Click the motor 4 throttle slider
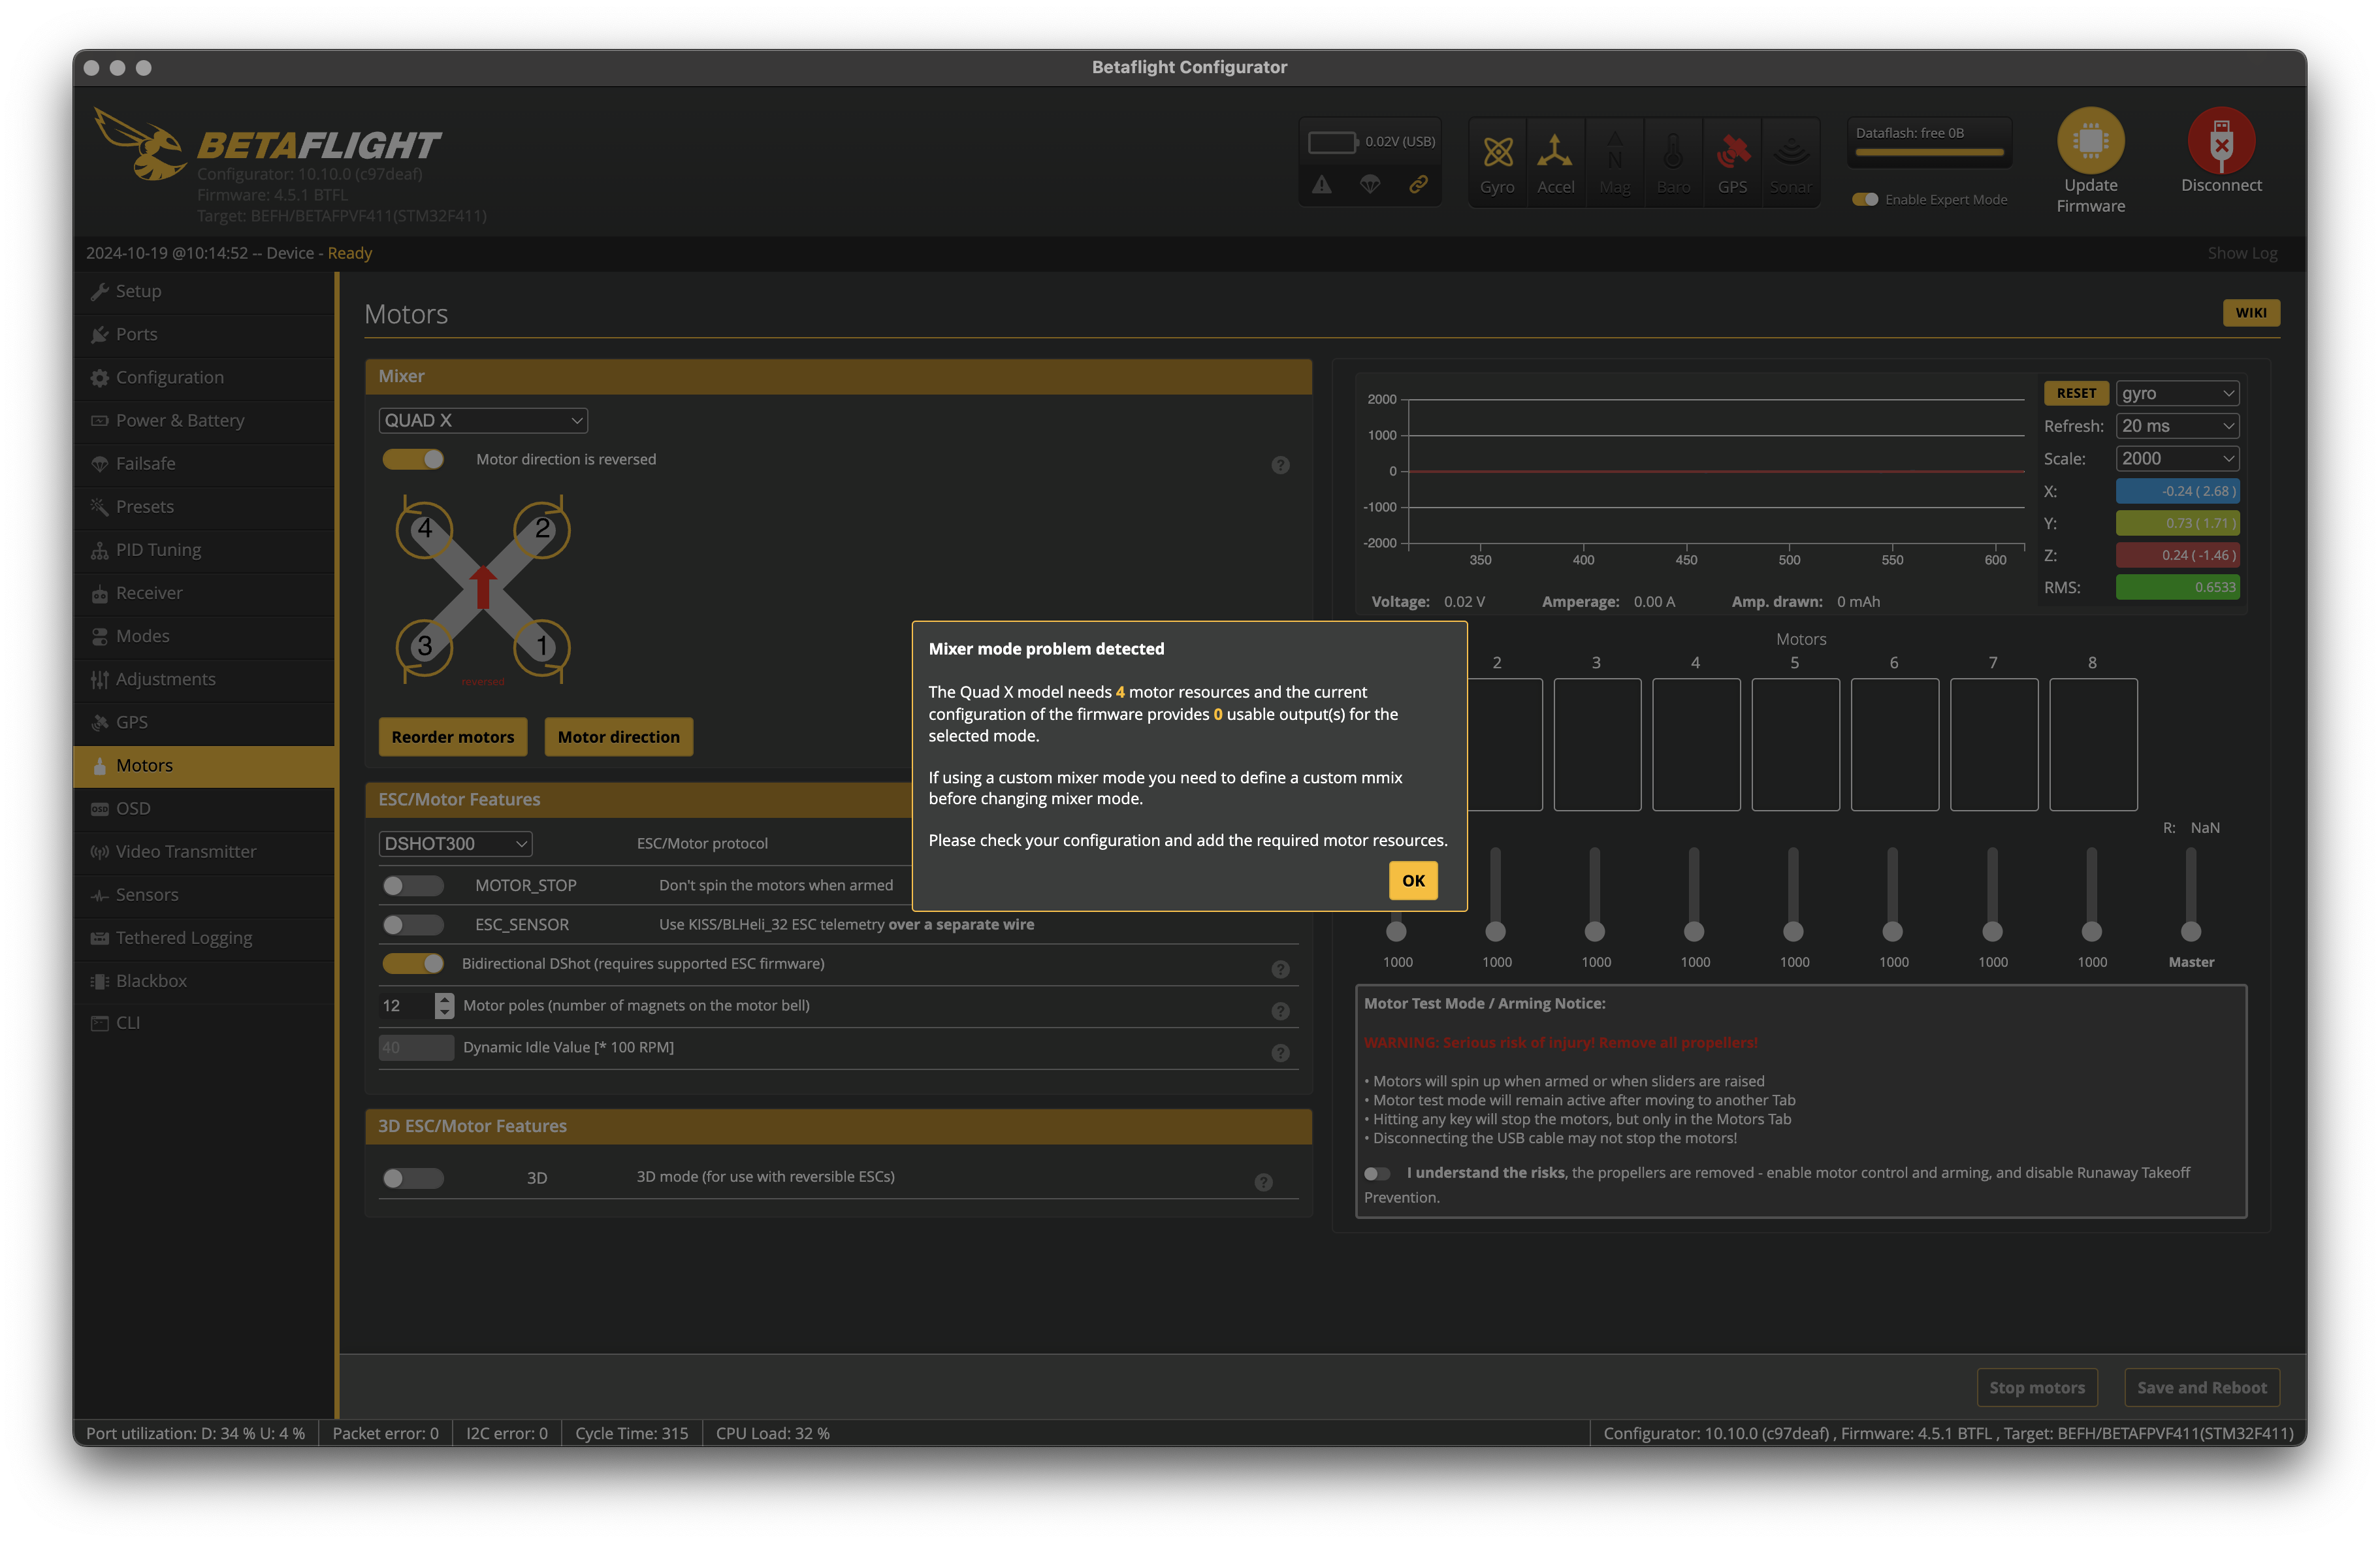 [1694, 895]
